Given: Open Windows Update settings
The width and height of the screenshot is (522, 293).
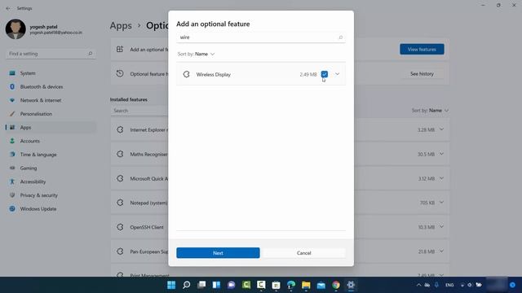Looking at the screenshot, I should click(51, 209).
